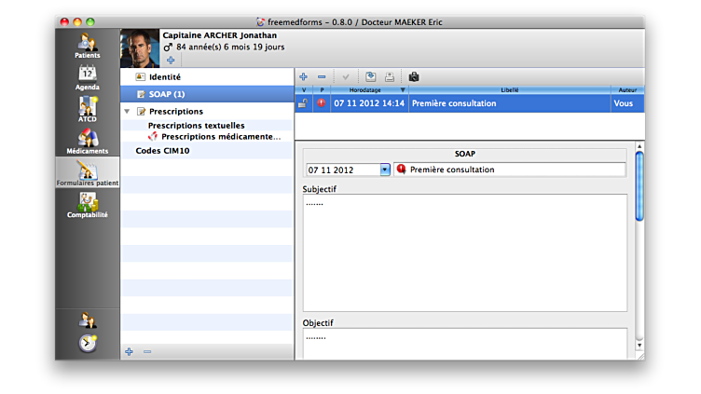Select Codes CIM10 in form tree

[162, 150]
